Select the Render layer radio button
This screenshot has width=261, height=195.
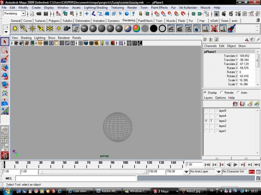click(221, 92)
